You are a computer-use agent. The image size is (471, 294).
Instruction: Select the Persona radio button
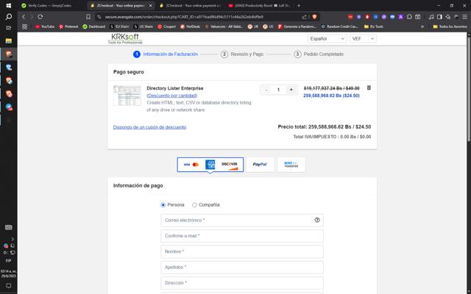163,205
